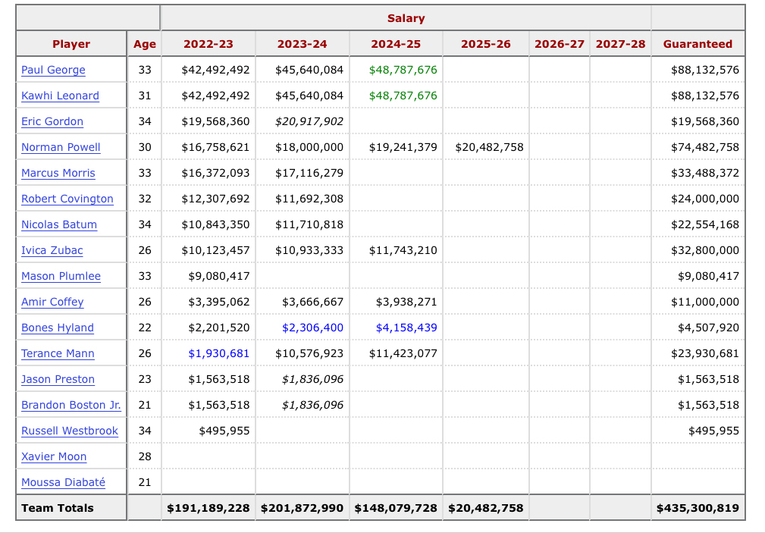Click Kawhi Leonard's $88,132,576 guaranteed amount
This screenshot has width=765, height=533.
pos(705,96)
